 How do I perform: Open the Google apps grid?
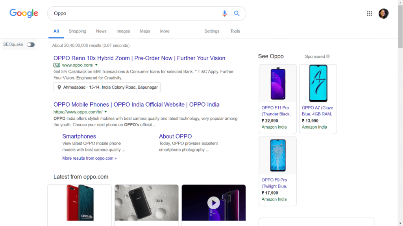tap(369, 13)
